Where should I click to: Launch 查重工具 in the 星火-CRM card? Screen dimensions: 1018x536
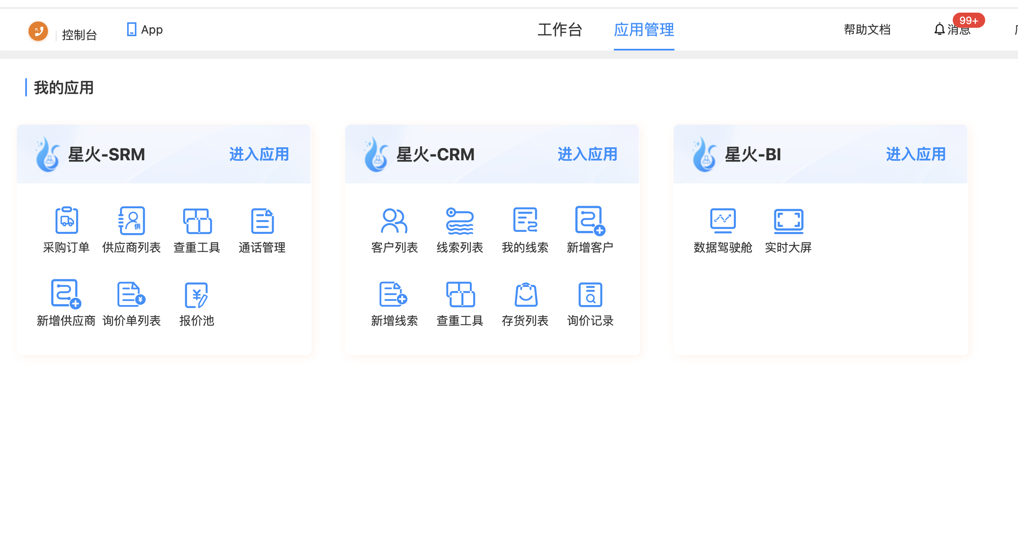[x=460, y=294]
